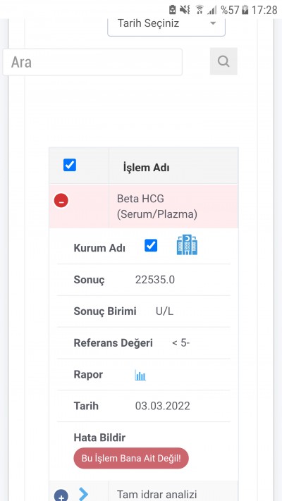Tap the muted vibrate status icon
The width and height of the screenshot is (282, 501).
click(185, 10)
